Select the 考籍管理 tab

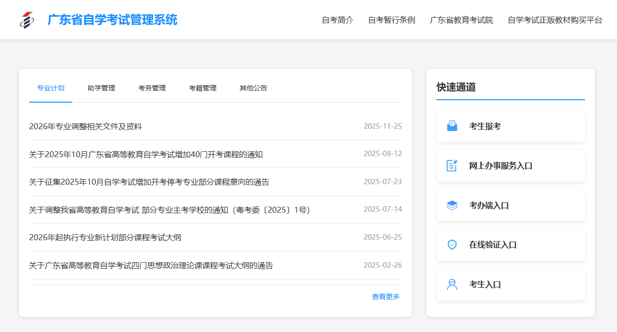203,88
